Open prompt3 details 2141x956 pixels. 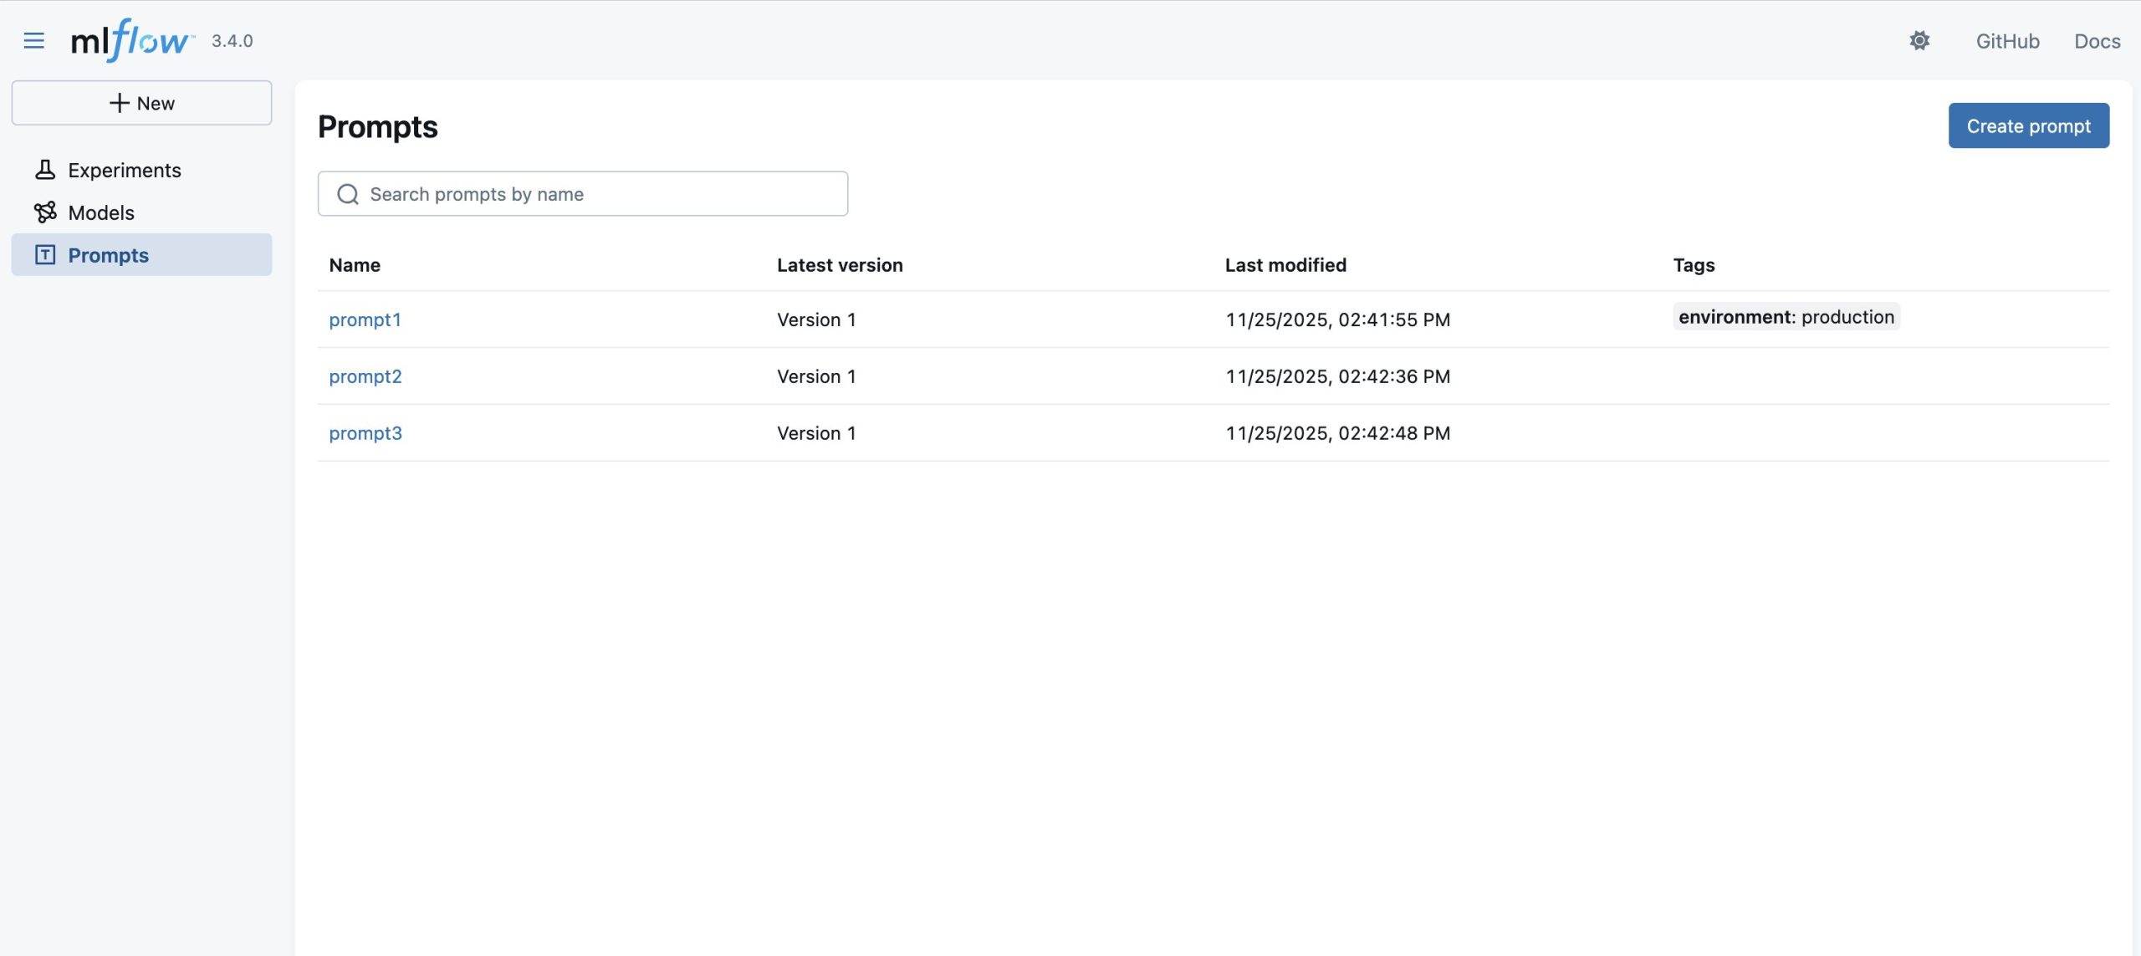pyautogui.click(x=365, y=432)
